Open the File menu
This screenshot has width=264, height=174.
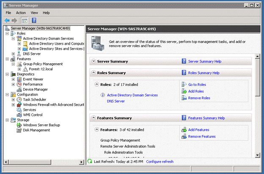click(8, 13)
